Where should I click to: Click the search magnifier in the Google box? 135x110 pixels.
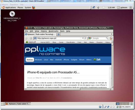tap(107, 38)
